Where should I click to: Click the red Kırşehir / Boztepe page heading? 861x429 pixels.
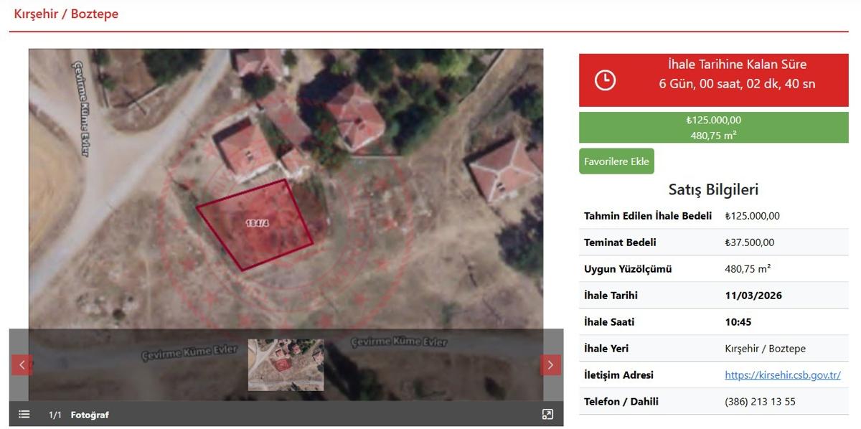tap(66, 14)
